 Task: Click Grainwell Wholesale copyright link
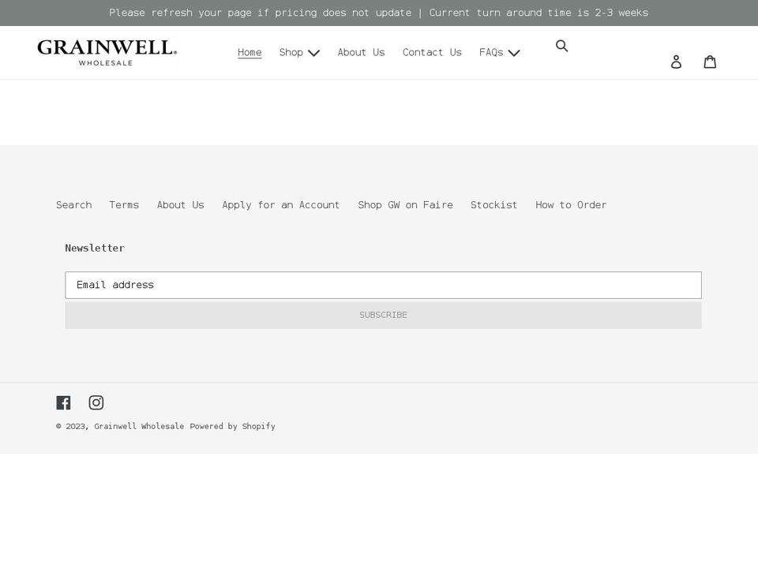tap(139, 426)
